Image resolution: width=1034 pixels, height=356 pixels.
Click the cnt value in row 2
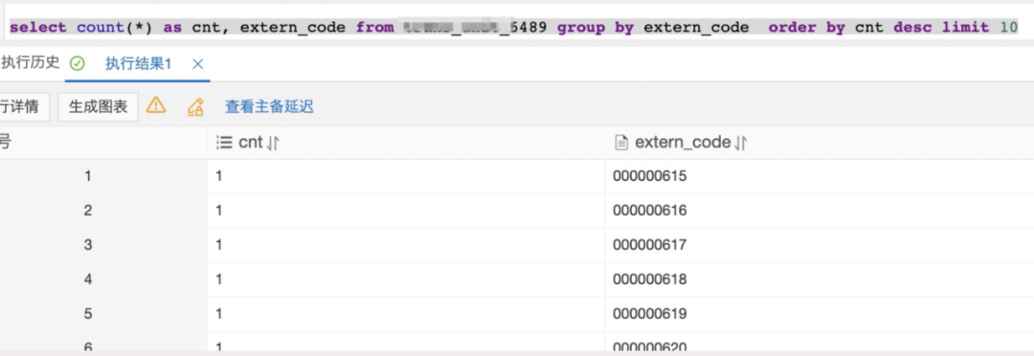click(406, 211)
